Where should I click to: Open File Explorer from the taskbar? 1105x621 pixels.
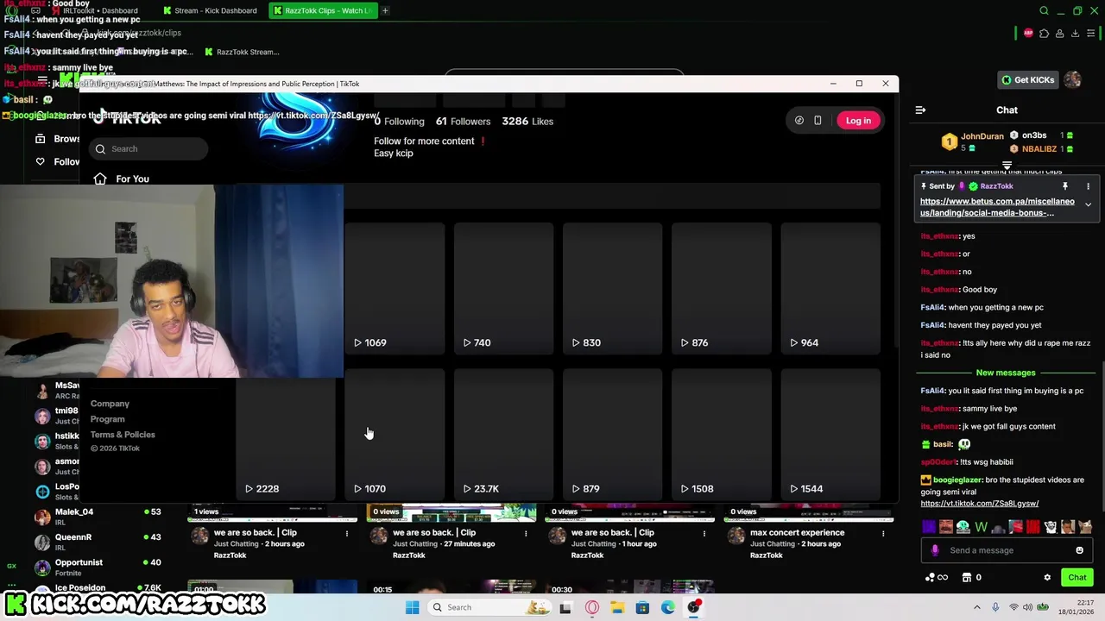[x=617, y=607]
